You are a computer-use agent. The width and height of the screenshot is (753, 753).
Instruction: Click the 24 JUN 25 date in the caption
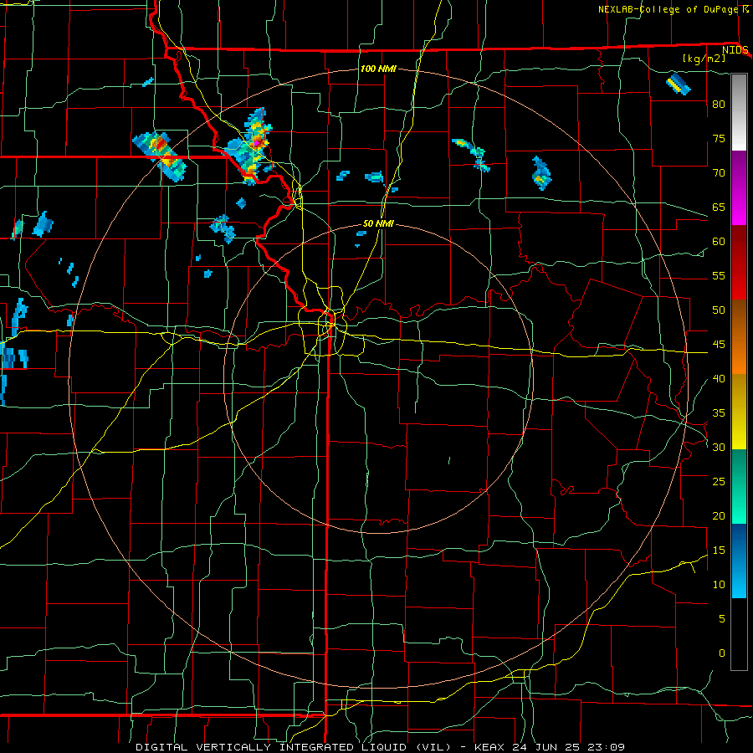click(x=547, y=747)
